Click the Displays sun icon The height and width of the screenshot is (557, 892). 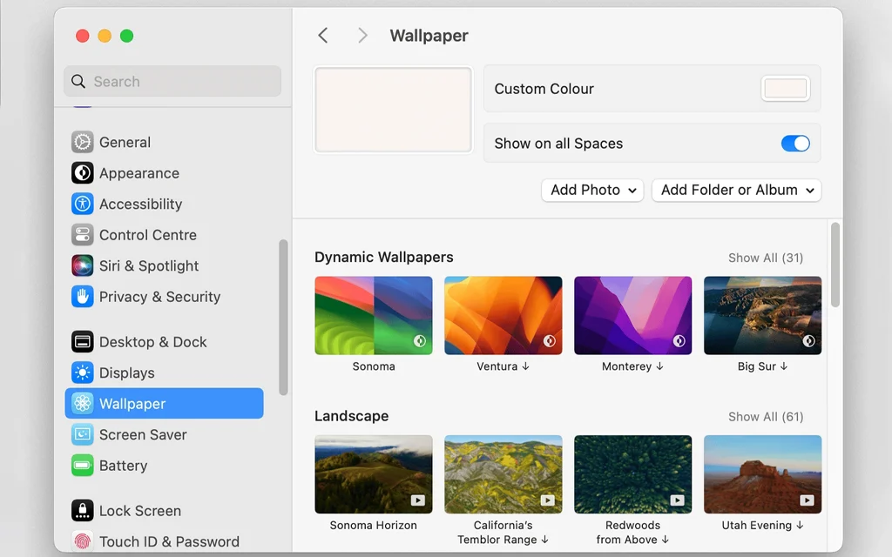[x=83, y=372]
